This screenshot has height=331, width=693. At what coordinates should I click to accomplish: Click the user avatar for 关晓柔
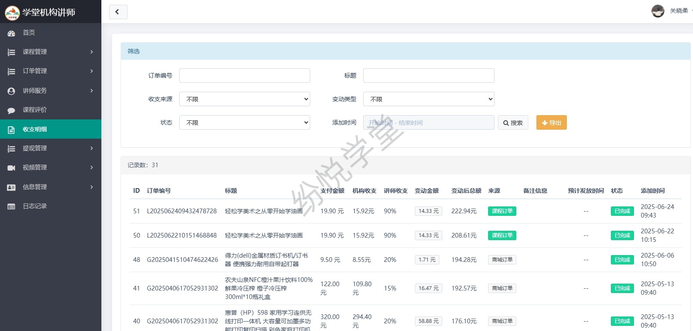[x=657, y=11]
